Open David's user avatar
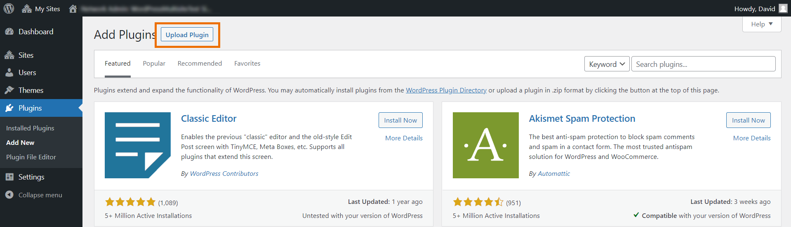The width and height of the screenshot is (791, 227). tap(783, 9)
